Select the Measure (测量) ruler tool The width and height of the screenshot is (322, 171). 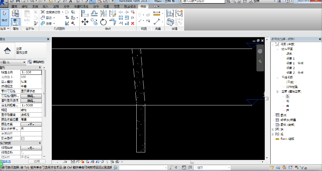tap(157, 14)
